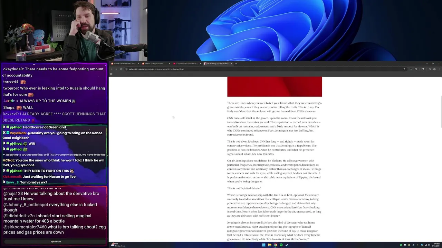Screen dimensions: 442x248
Task: Open the browser profile avatar icon
Action: pos(434,69)
